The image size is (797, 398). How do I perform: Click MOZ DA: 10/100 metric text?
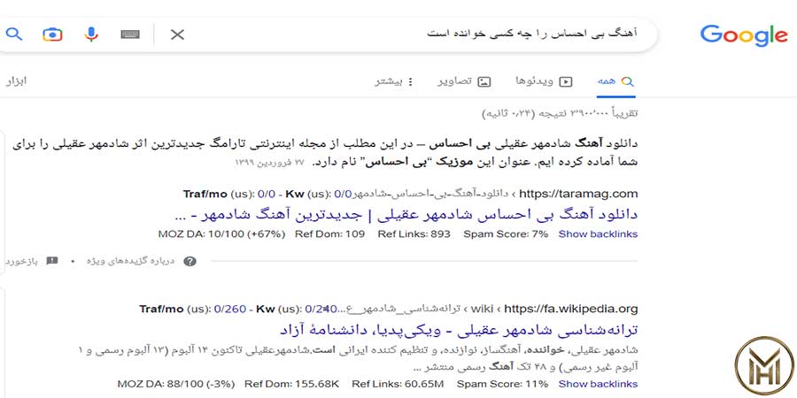pos(221,234)
